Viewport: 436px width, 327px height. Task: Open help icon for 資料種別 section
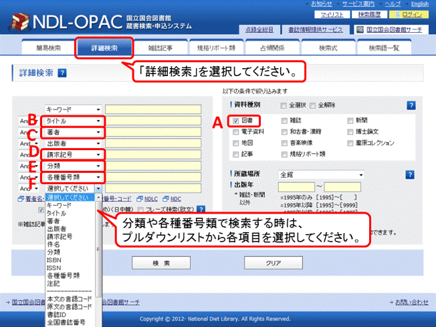(411, 105)
